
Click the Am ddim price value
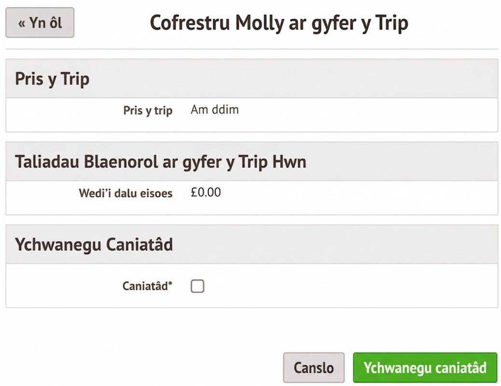click(214, 110)
